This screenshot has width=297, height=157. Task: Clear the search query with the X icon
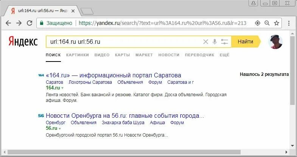click(x=205, y=42)
